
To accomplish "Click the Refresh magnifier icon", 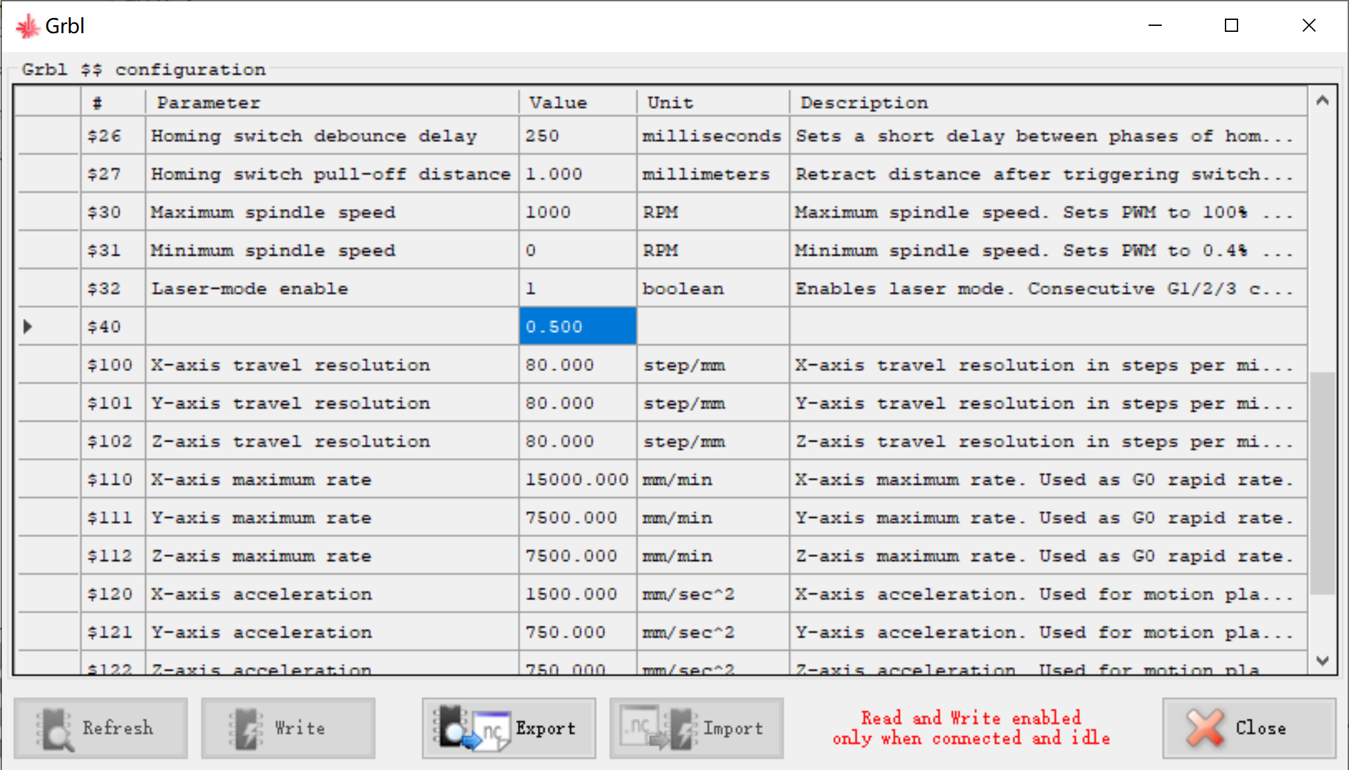I will pyautogui.click(x=54, y=728).
